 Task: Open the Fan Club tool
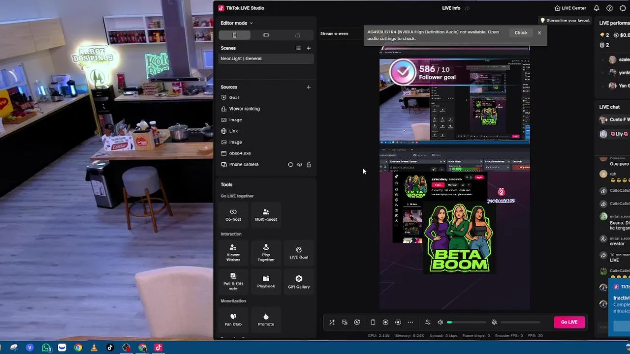coord(233,320)
